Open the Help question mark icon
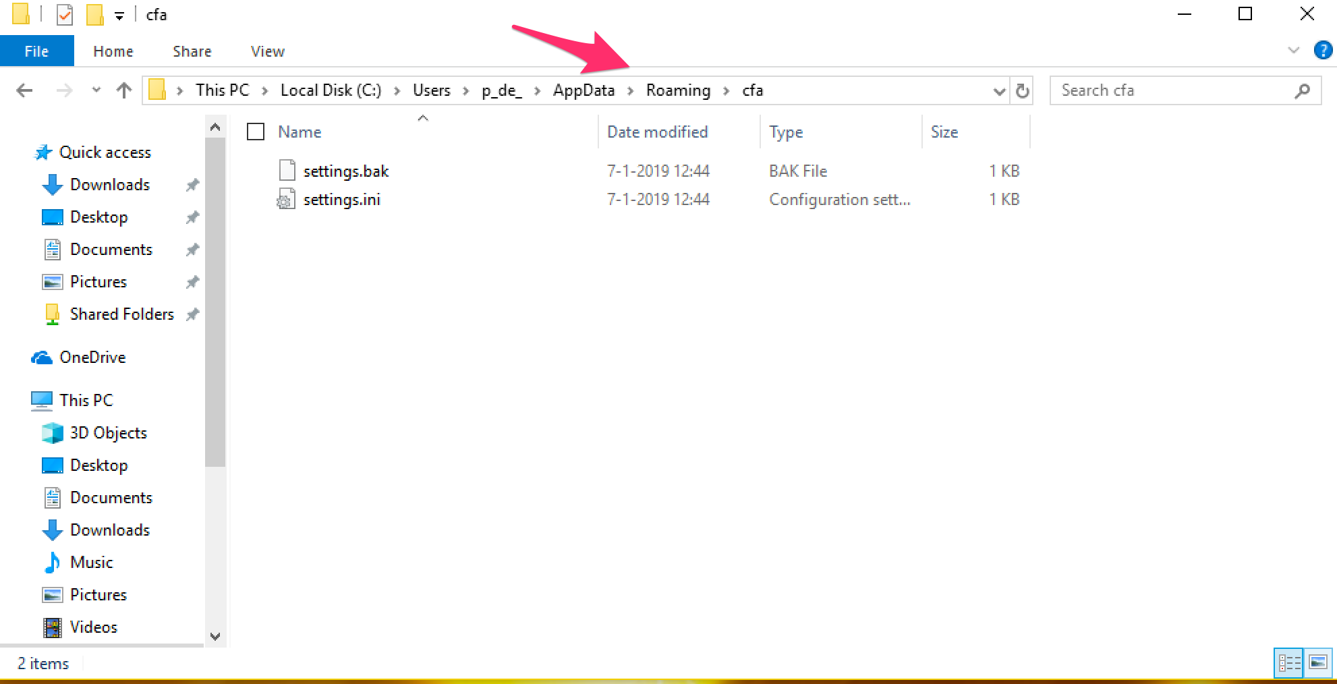Viewport: 1337px width, 684px height. tap(1323, 51)
